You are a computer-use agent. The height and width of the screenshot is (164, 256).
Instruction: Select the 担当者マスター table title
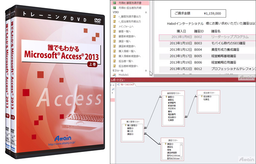(x=209, y=93)
